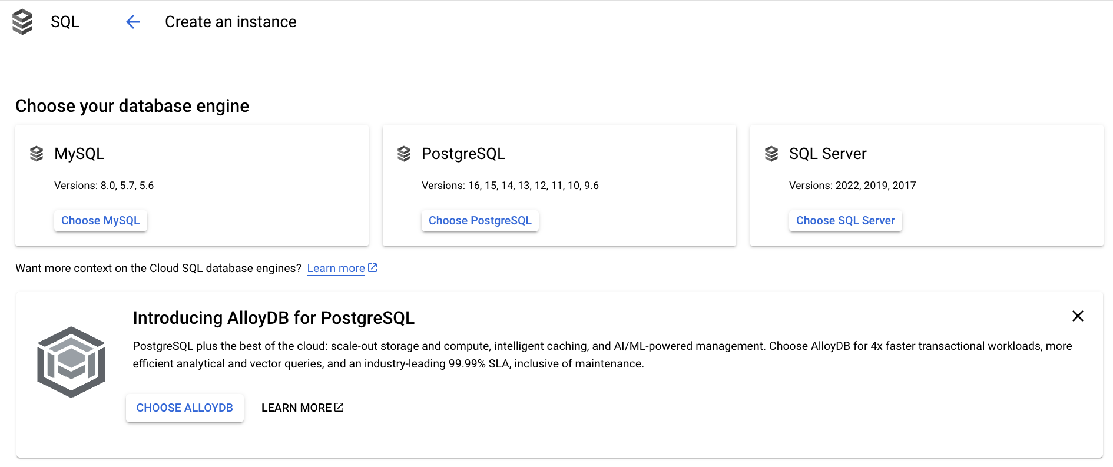Go back using the left arrow icon
Screen dimensions: 1113x467
(x=133, y=22)
